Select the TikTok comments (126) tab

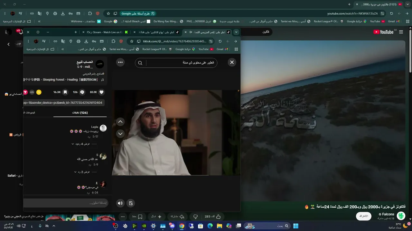tap(80, 113)
